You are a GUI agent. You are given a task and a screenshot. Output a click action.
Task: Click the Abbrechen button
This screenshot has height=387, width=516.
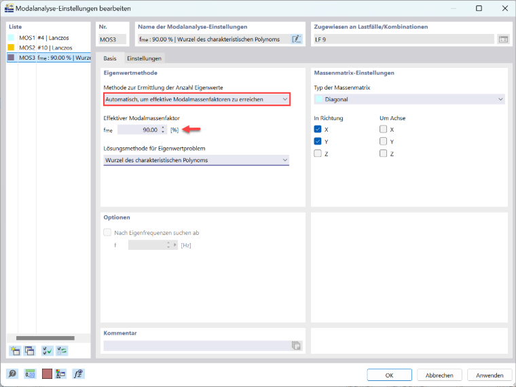(439, 375)
